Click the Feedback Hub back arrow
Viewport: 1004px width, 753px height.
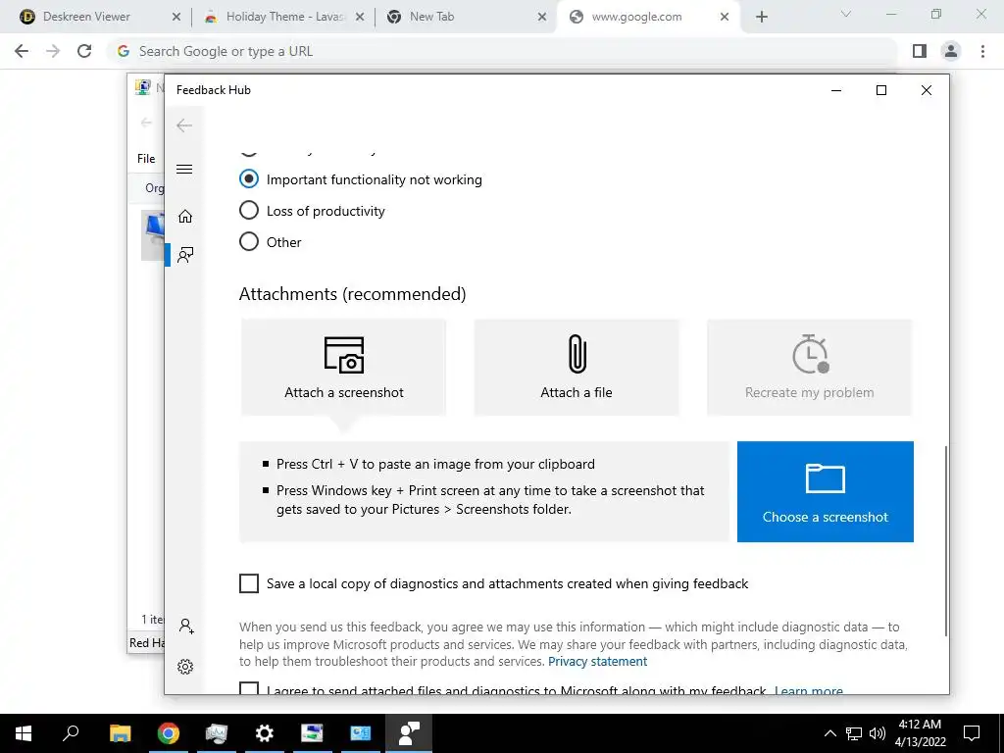[x=184, y=125]
